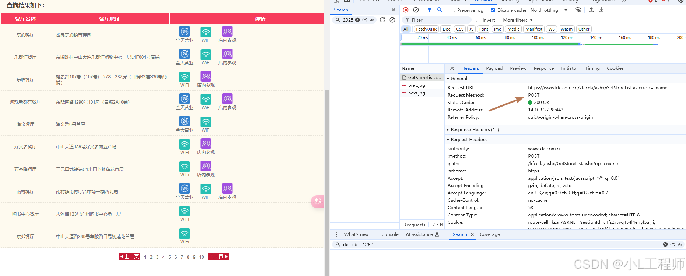Open Coverage tab in the drawer
686x276 pixels.
click(490, 234)
